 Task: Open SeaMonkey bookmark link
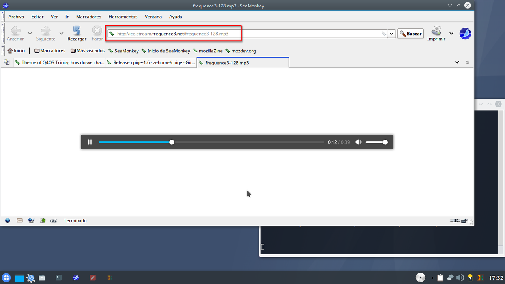click(123, 51)
